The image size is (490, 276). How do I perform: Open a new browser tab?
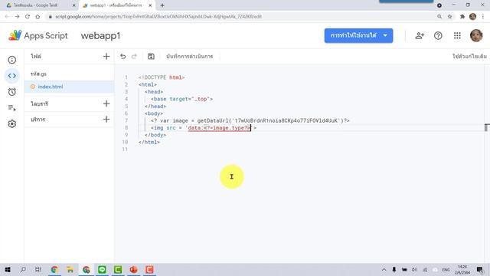pyautogui.click(x=162, y=5)
